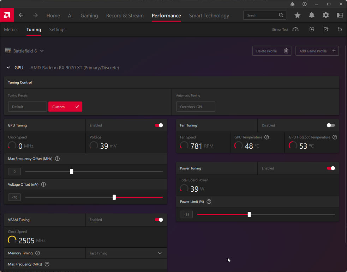Click the export/share profile icon
The width and height of the screenshot is (347, 272).
tap(326, 29)
